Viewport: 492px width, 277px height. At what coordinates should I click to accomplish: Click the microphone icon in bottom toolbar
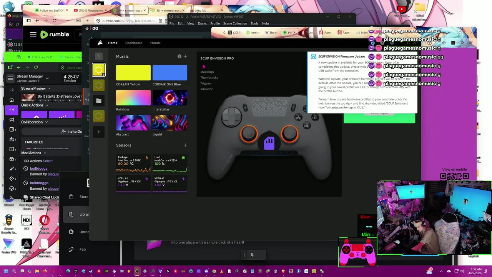pos(252,255)
